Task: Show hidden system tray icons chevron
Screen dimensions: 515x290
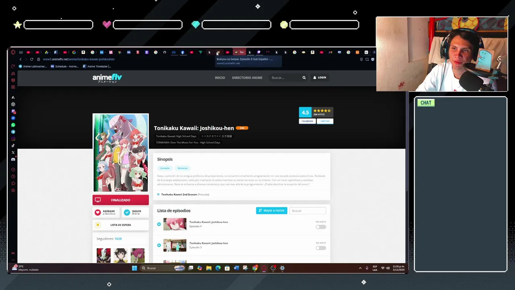Action: pyautogui.click(x=360, y=268)
